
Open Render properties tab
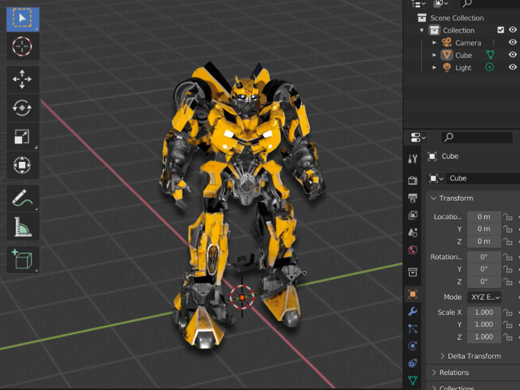pyautogui.click(x=413, y=180)
